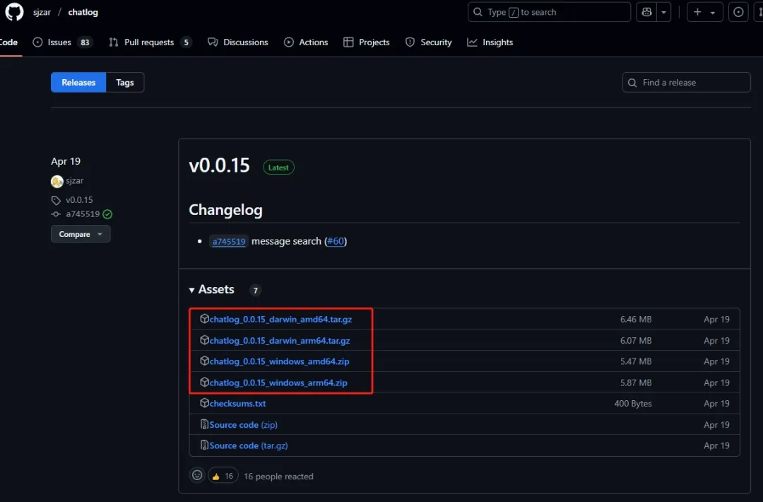
Task: Open the plus 'create new' menu
Action: (x=704, y=12)
